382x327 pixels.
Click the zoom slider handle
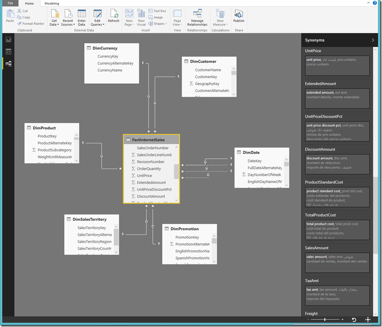tap(325, 319)
